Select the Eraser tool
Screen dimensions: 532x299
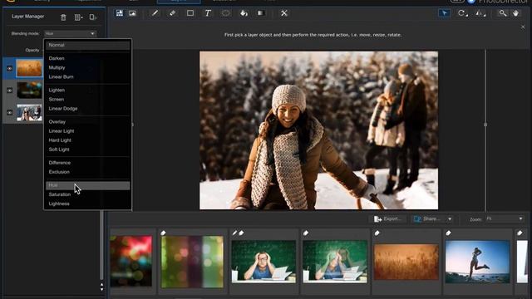pos(172,13)
